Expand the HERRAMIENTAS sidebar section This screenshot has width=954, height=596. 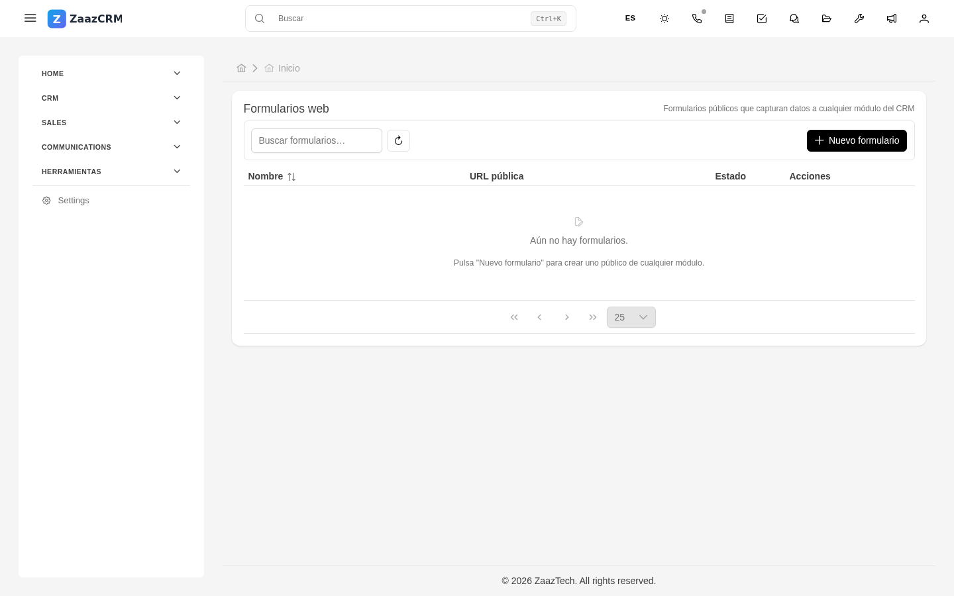pyautogui.click(x=111, y=172)
